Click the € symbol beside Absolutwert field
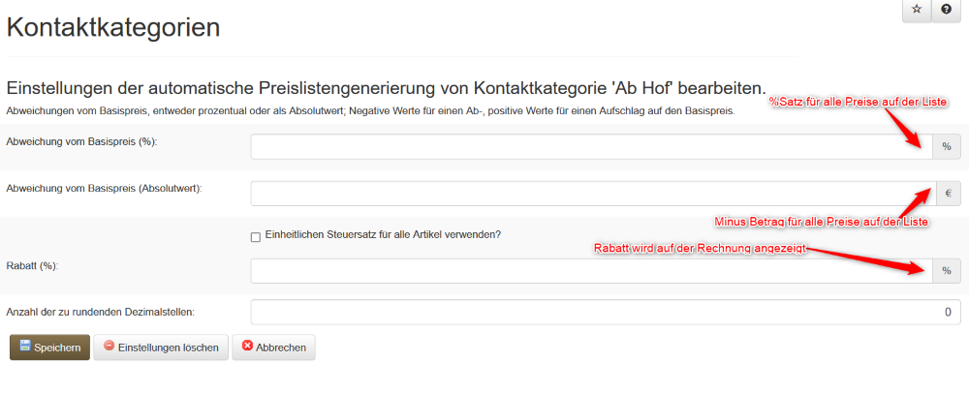969x393 pixels. [x=947, y=194]
